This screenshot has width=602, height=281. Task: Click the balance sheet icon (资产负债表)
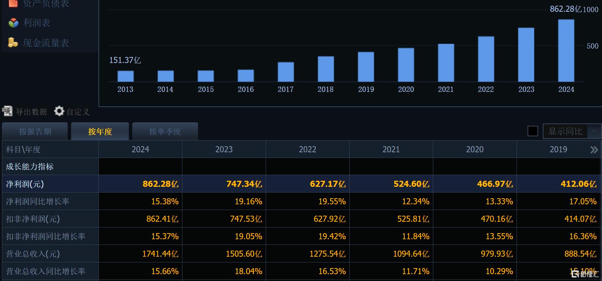pyautogui.click(x=13, y=3)
